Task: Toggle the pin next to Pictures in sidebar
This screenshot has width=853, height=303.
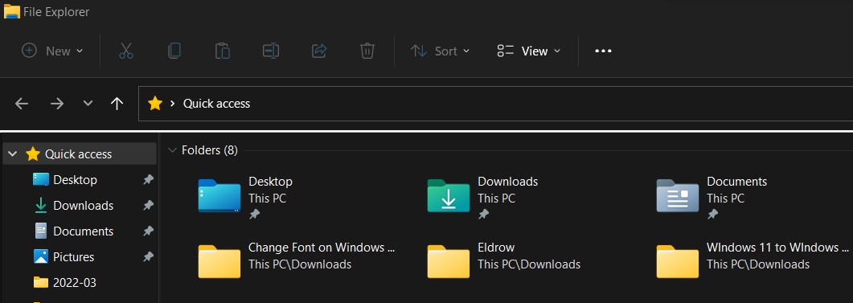Action: [148, 256]
